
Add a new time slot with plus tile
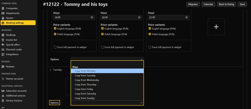[x=216, y=27]
